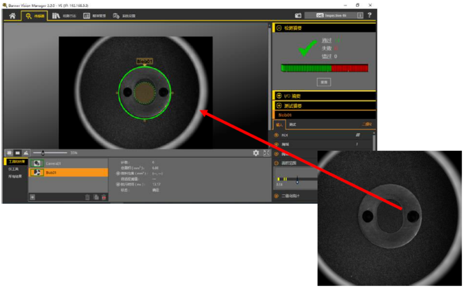This screenshot has width=463, height=287.
Task: Open help via the question mark icon
Action: pyautogui.click(x=369, y=15)
